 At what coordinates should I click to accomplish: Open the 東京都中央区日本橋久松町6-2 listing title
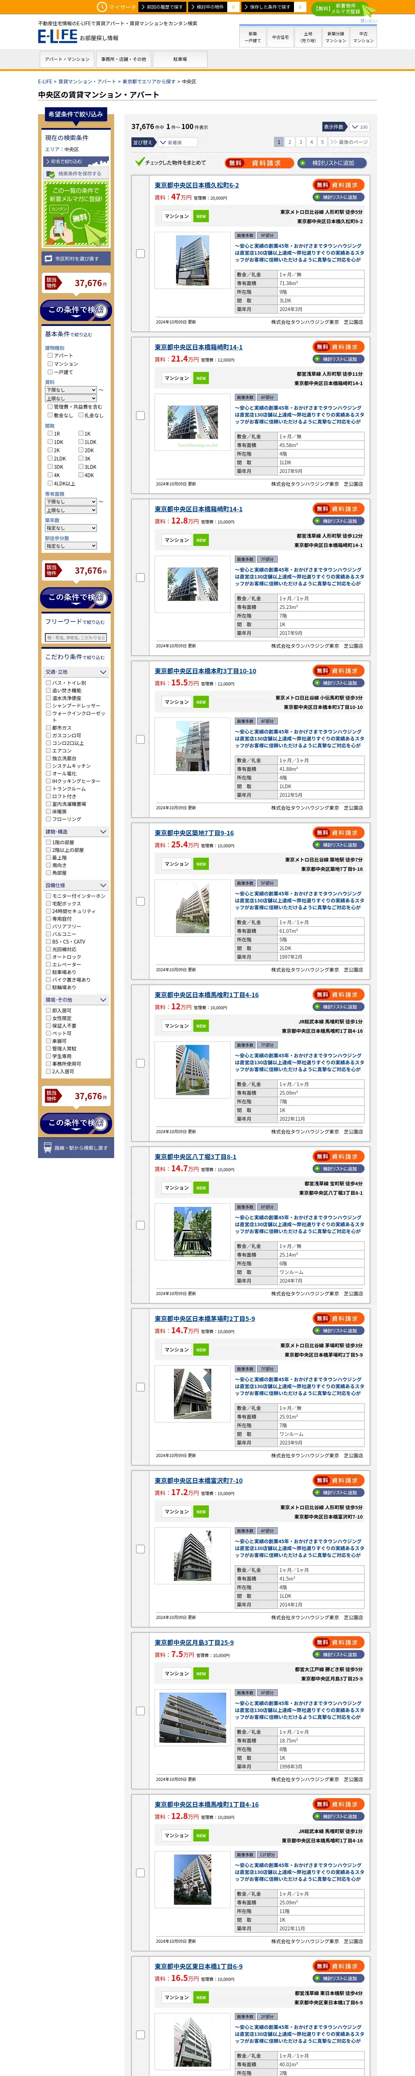tap(197, 185)
